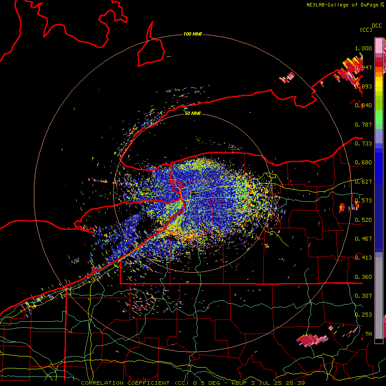Select the 0.840 scale value
The width and height of the screenshot is (386, 386).
363,106
